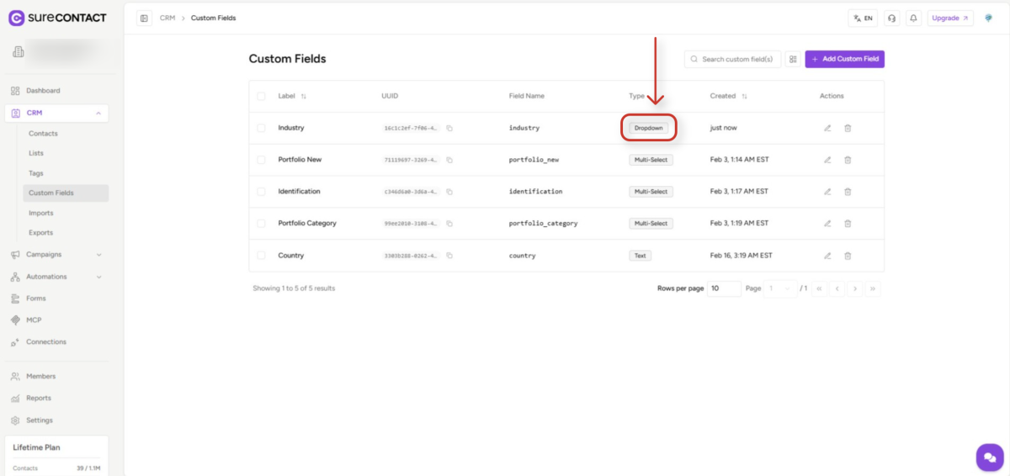1010x476 pixels.
Task: Select Custom Fields in the sidebar
Action: tap(66, 193)
